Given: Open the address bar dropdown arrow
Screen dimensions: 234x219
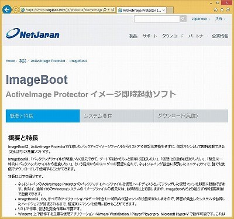Looking at the screenshot, I should click(x=109, y=10).
